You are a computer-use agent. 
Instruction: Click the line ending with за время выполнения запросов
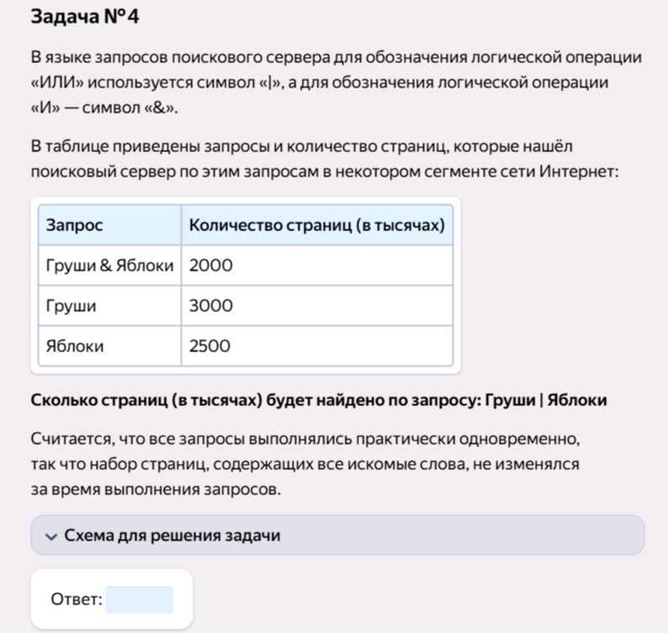pyautogui.click(x=156, y=489)
